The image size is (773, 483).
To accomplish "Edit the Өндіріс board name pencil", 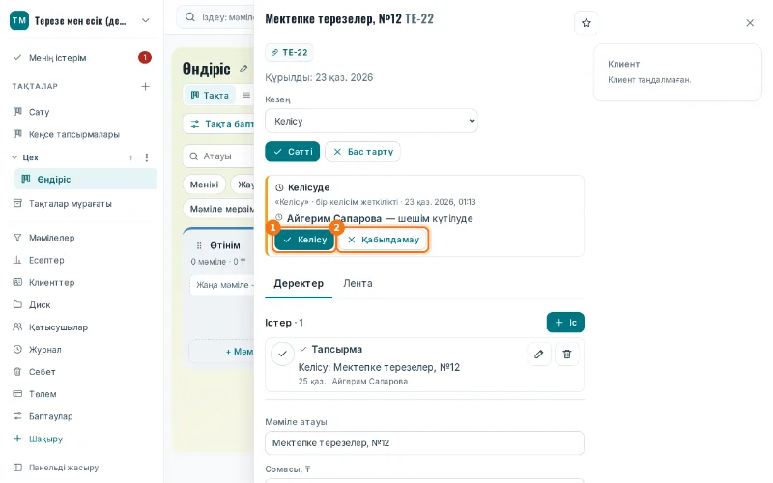I will coord(243,69).
